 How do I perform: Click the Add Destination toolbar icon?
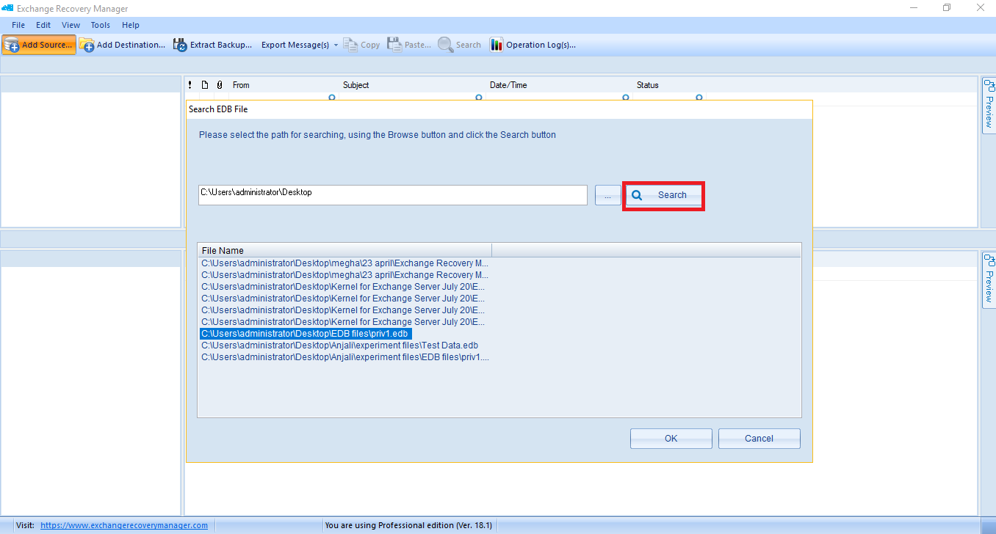(87, 45)
